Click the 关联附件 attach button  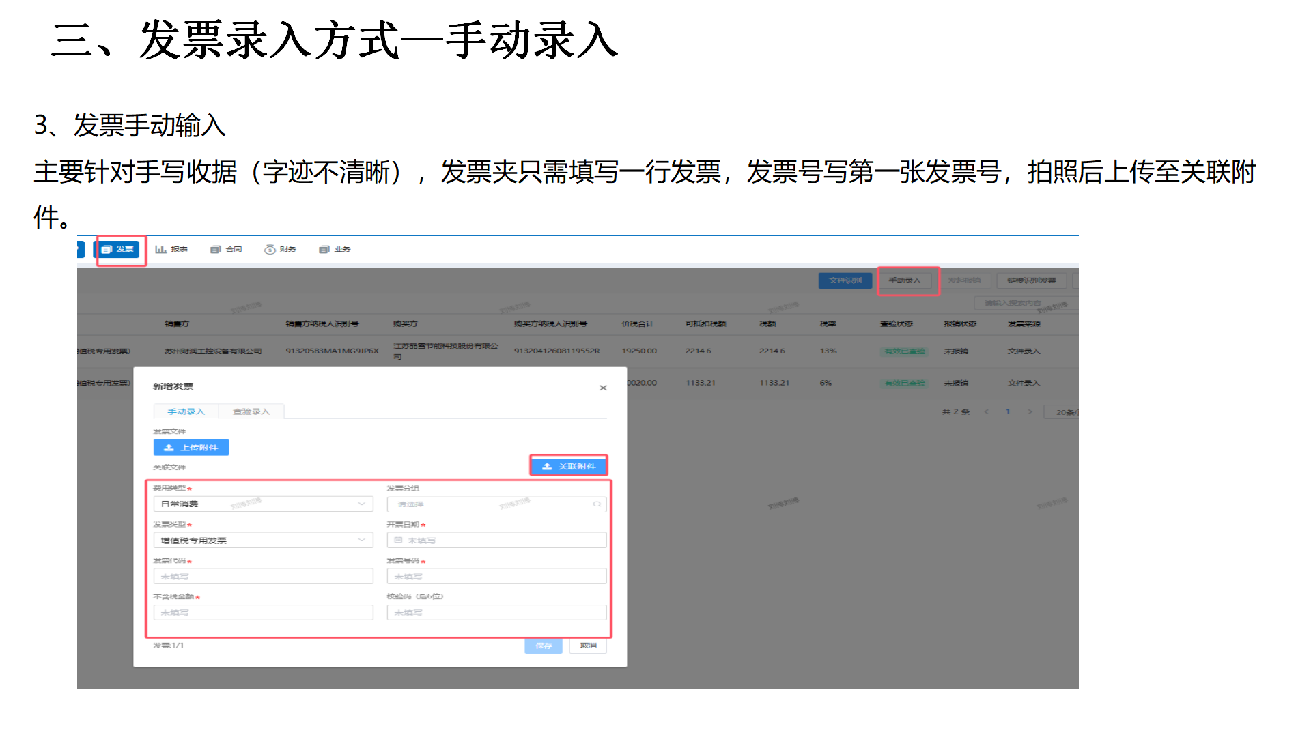(569, 467)
